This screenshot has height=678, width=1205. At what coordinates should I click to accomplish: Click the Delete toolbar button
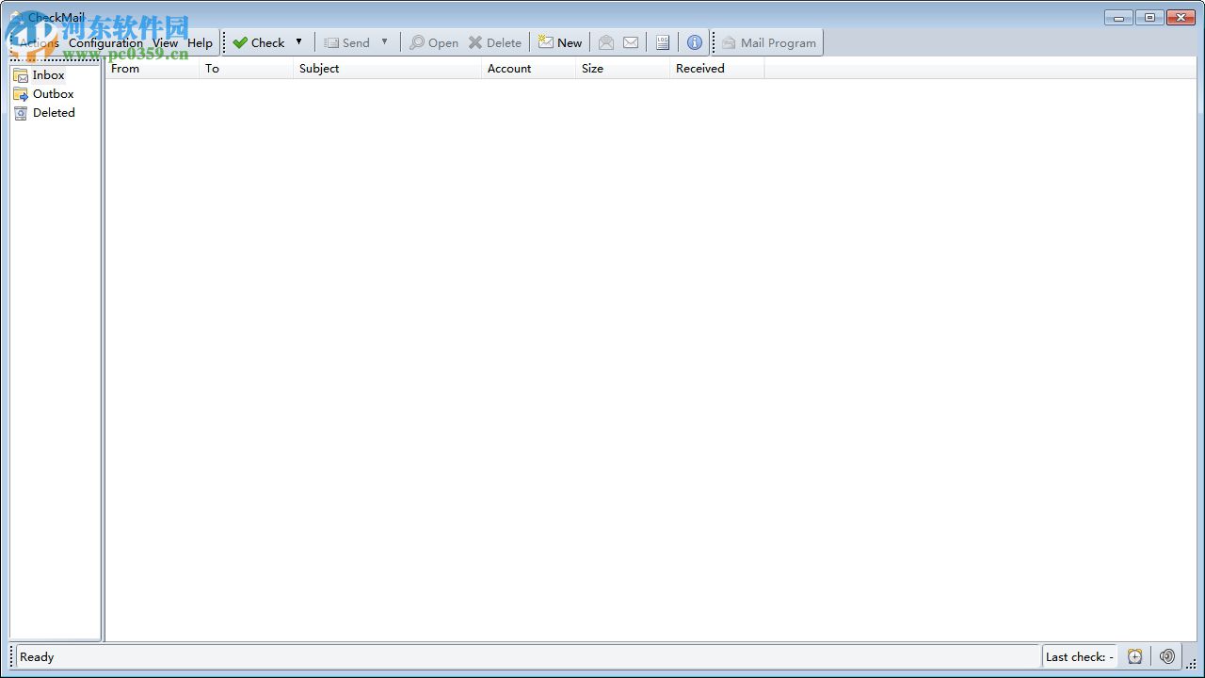[x=495, y=42]
